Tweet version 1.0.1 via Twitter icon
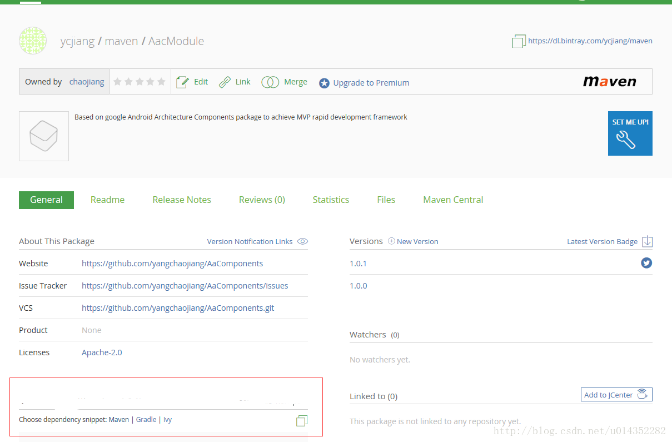The height and width of the screenshot is (442, 672). click(646, 263)
